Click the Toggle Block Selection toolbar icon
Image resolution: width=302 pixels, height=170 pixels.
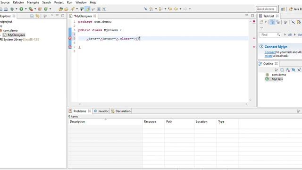99,9
